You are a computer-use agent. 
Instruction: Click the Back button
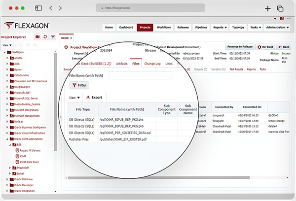[x=284, y=47]
